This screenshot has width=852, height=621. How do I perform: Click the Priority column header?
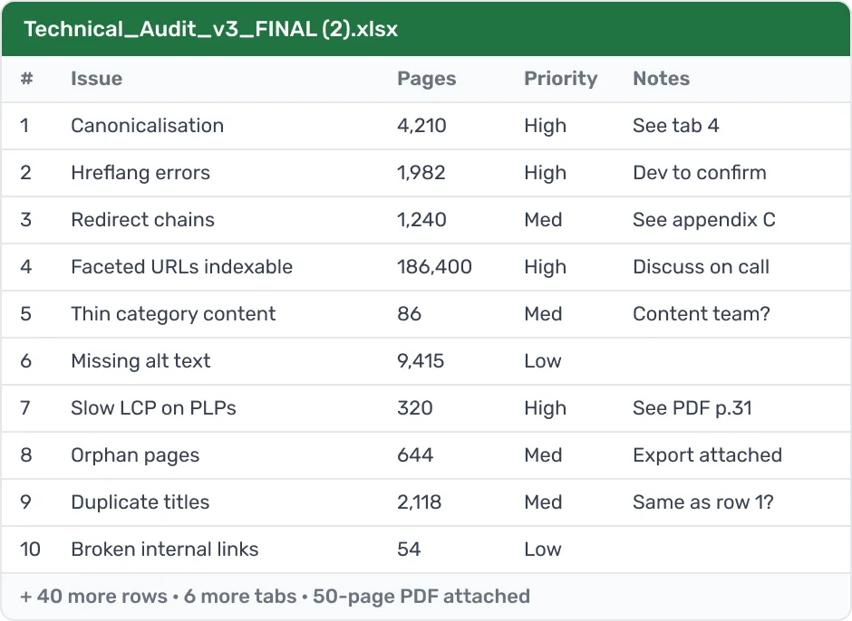coord(561,79)
